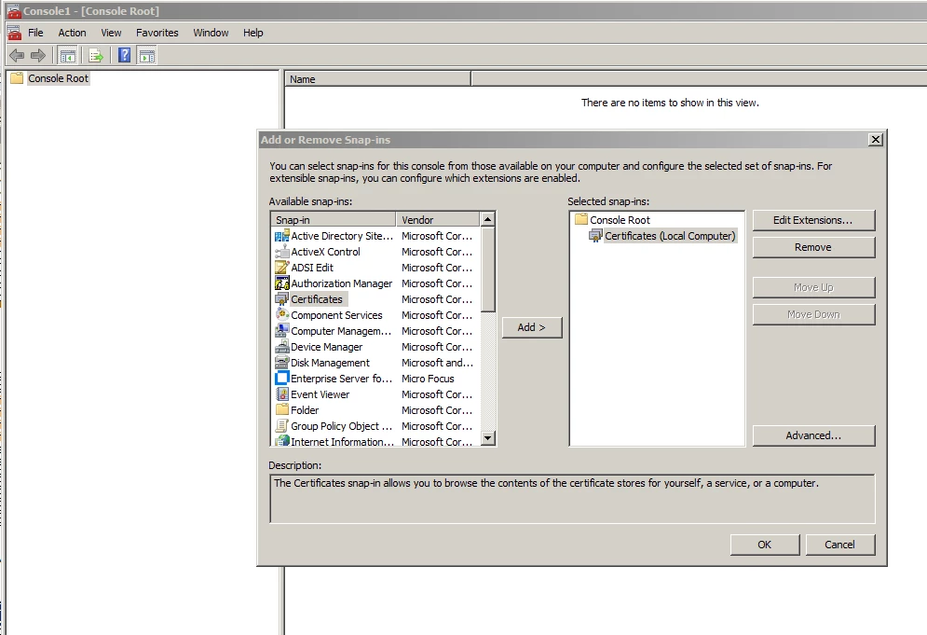This screenshot has width=927, height=635.
Task: Open the File menu
Action: [35, 33]
